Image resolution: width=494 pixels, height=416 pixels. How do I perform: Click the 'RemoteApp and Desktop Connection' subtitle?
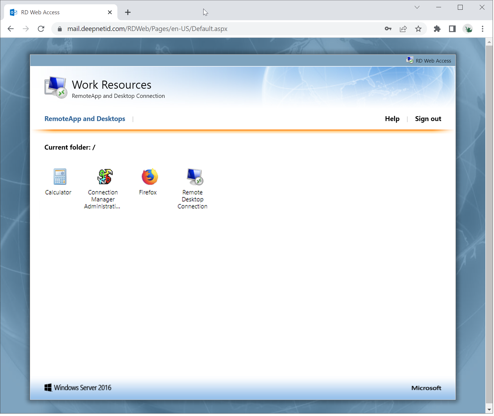[x=118, y=96]
